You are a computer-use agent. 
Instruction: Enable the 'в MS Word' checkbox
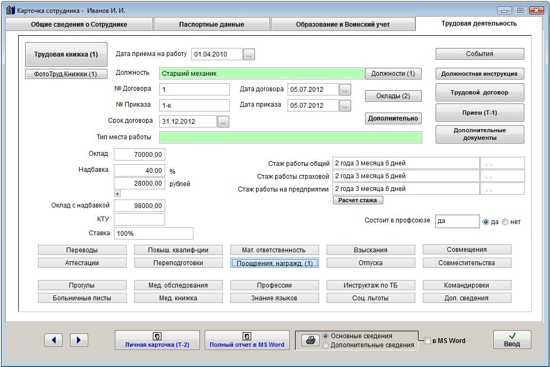428,341
